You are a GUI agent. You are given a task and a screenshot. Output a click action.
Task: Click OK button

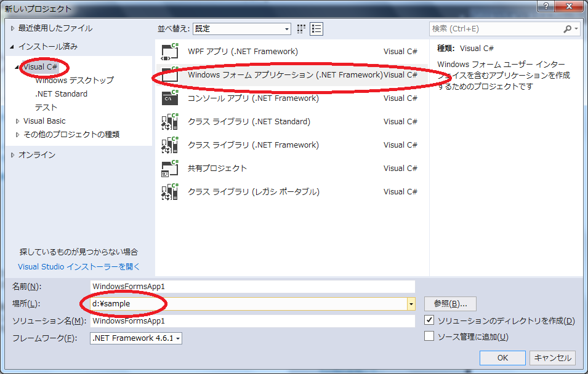[x=502, y=358]
